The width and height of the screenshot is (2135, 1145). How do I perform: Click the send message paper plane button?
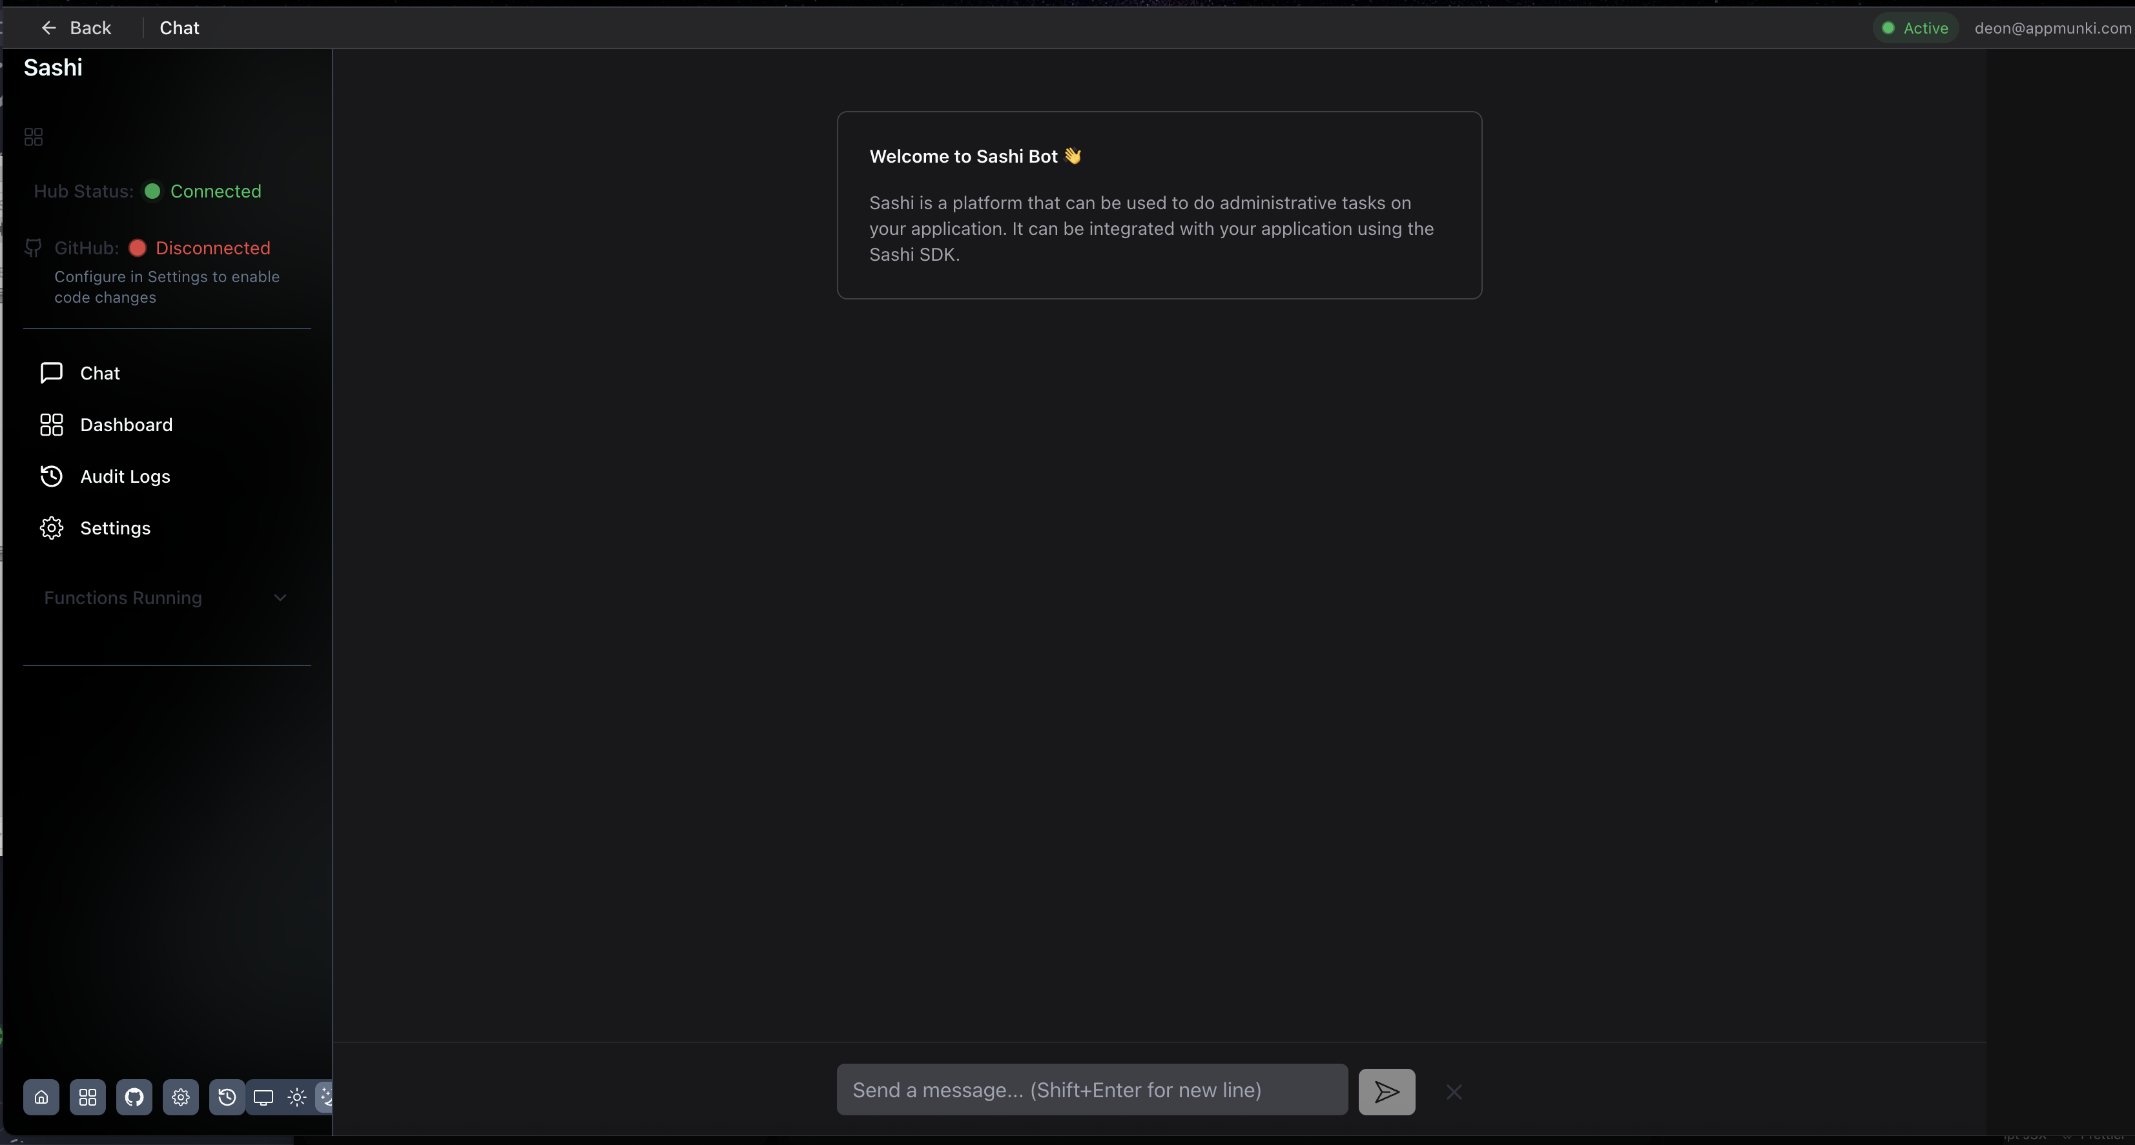tap(1387, 1091)
